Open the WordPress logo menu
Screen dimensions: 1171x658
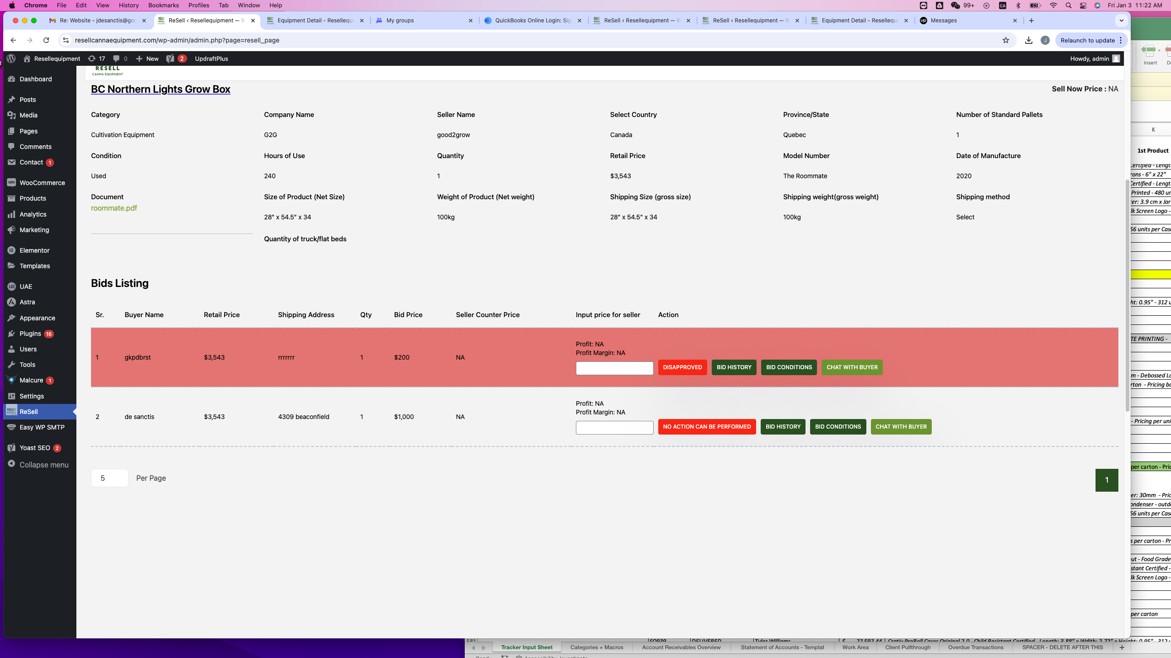coord(11,58)
